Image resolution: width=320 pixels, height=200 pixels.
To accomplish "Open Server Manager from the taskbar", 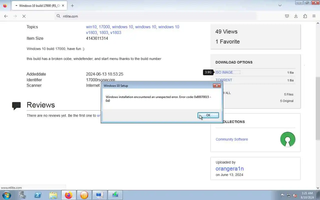I will [x=22, y=195].
